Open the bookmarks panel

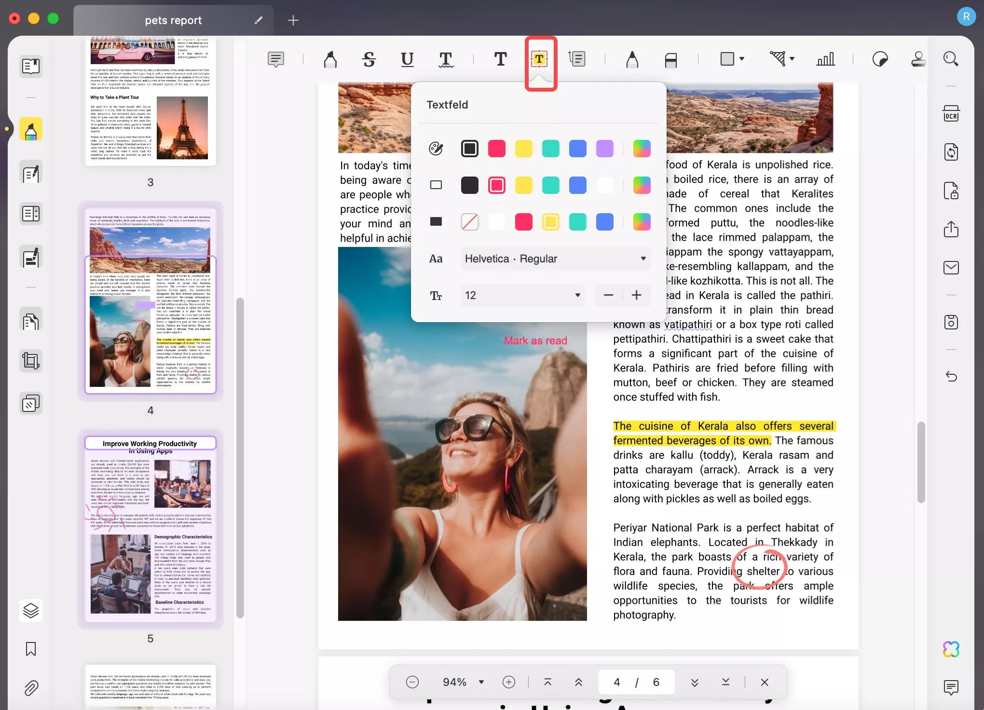[31, 649]
